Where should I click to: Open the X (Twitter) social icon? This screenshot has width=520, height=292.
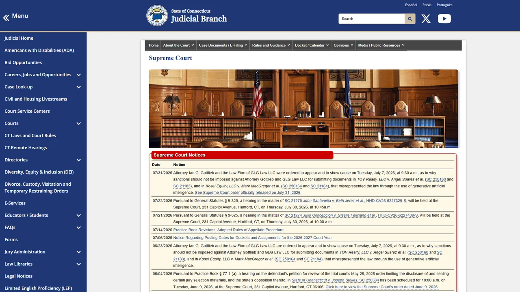pyautogui.click(x=426, y=19)
